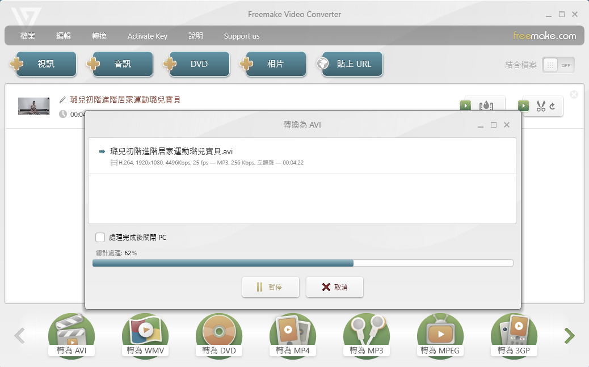Open the Activate Key menu
The width and height of the screenshot is (589, 367).
(x=148, y=36)
